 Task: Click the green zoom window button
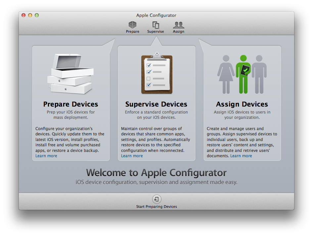37,15
